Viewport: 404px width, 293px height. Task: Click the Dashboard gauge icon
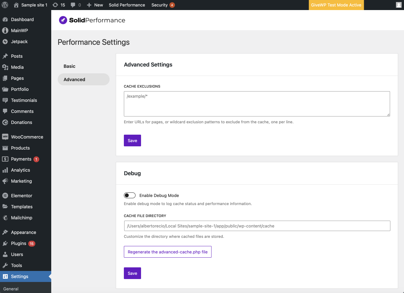(x=5, y=19)
